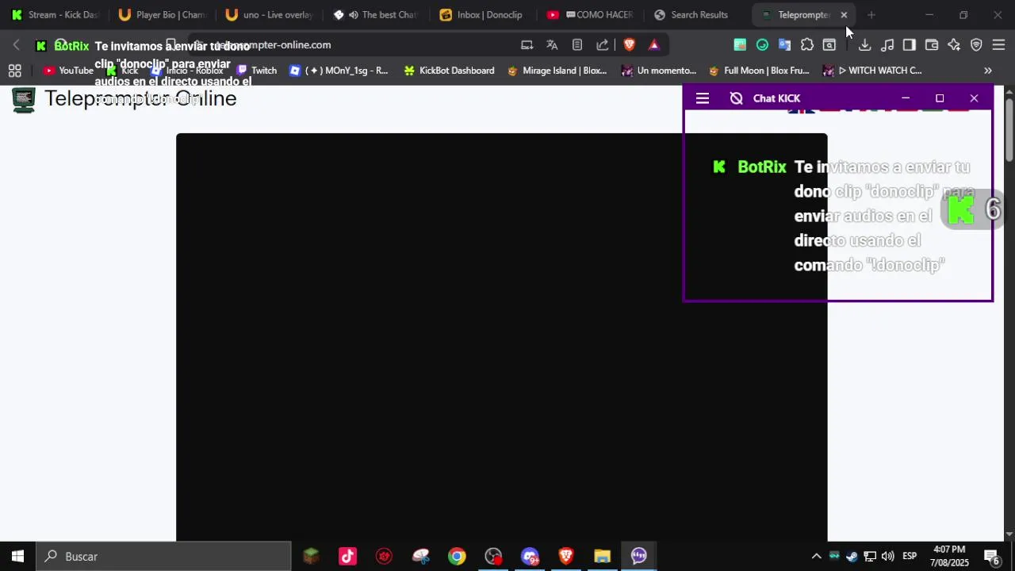Screen dimensions: 1015x571
Task: Close the Teleprompter tab
Action: coord(844,15)
